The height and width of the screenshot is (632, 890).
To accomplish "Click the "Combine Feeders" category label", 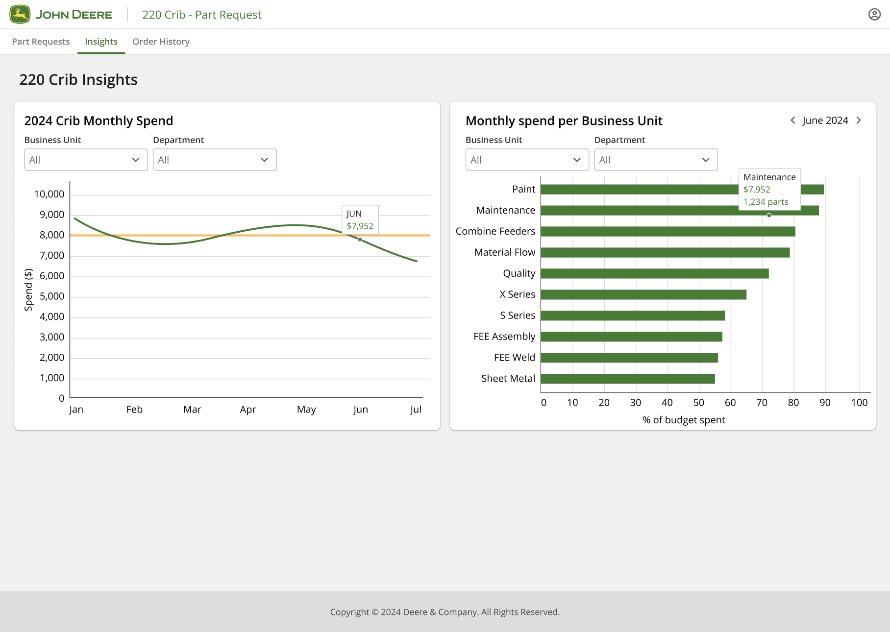I will [x=495, y=231].
